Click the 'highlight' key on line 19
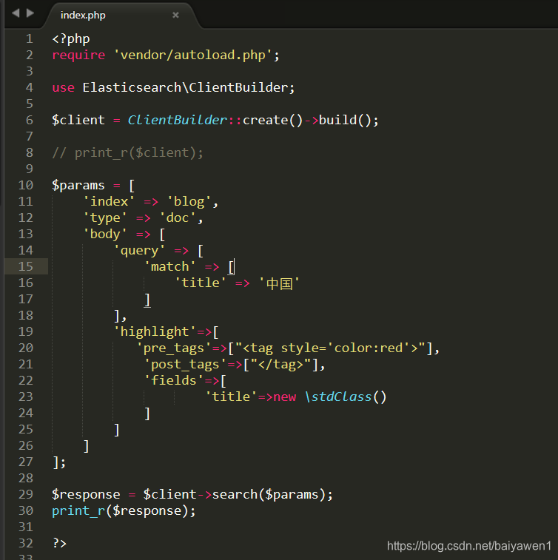 coord(155,332)
